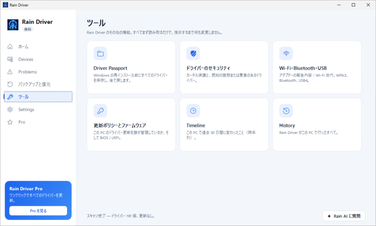The width and height of the screenshot is (376, 226).
Task: Click the Windows の再インストール前 description text
Action: point(131,78)
